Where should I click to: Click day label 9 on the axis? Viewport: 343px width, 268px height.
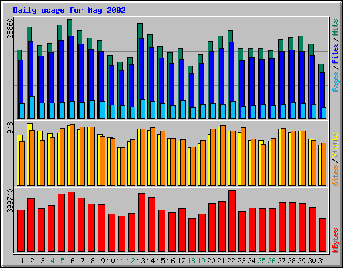tap(102, 261)
